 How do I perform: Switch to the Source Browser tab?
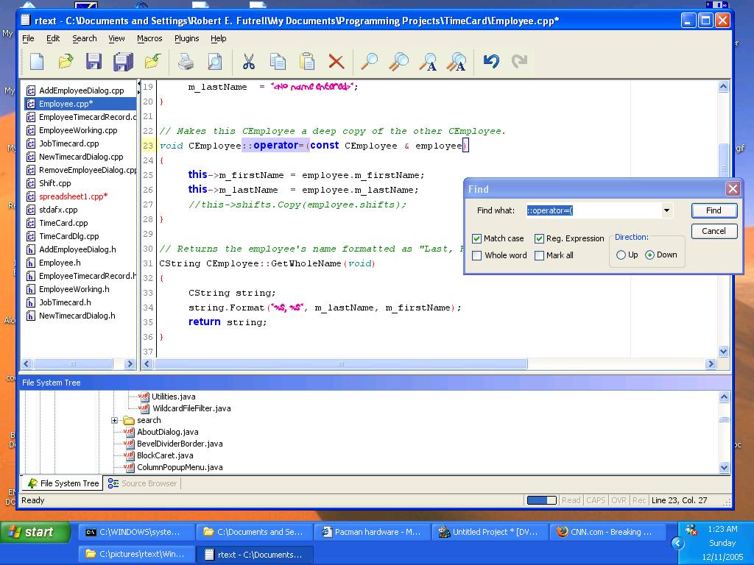[143, 483]
